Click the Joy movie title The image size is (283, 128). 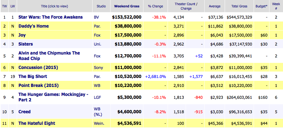(22, 35)
